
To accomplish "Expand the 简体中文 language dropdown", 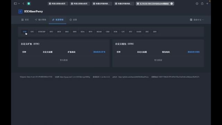I will point(197,20).
